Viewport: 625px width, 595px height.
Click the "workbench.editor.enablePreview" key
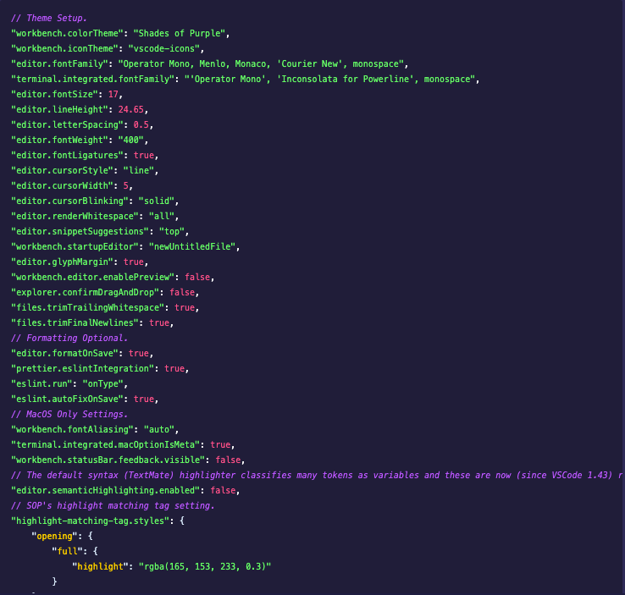[x=92, y=278]
